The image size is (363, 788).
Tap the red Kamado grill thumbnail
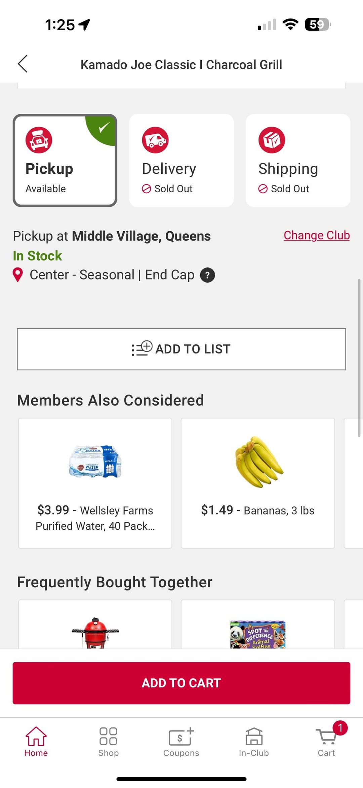[95, 632]
